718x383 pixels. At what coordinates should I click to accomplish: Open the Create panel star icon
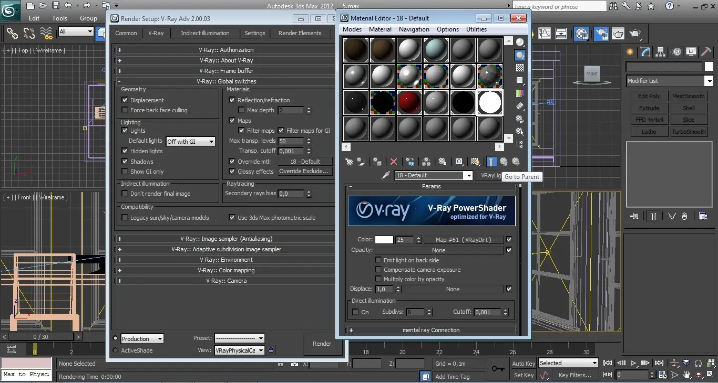coord(630,51)
